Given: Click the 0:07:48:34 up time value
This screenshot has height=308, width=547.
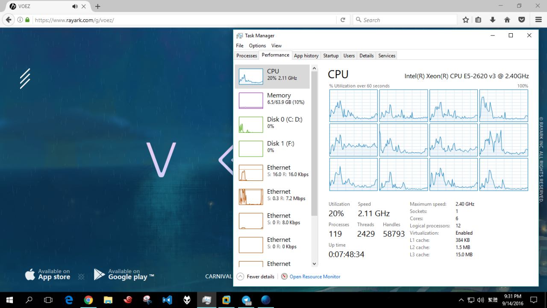Looking at the screenshot, I should pyautogui.click(x=347, y=254).
